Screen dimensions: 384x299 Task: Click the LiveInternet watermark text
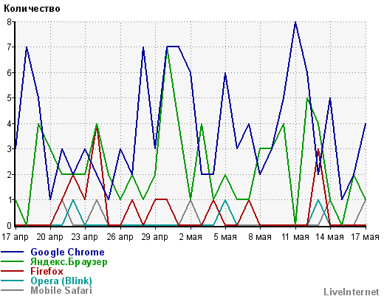(x=352, y=292)
